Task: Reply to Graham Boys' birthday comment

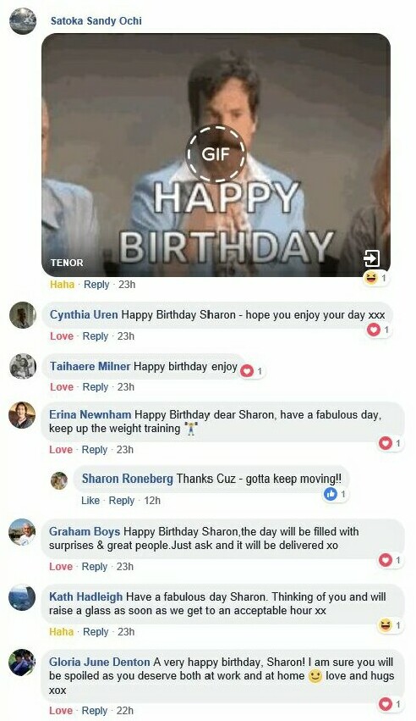Action: (95, 567)
